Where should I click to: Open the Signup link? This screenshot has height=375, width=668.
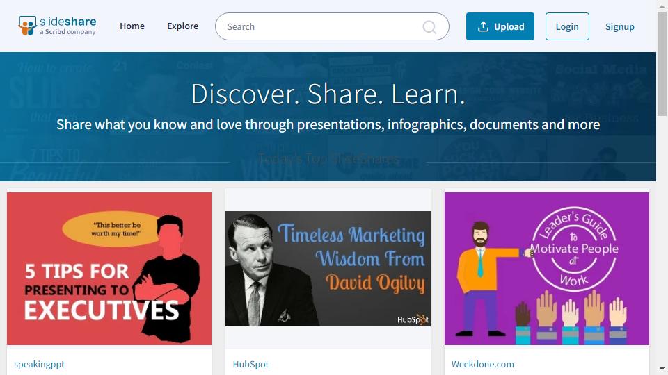[x=619, y=27]
